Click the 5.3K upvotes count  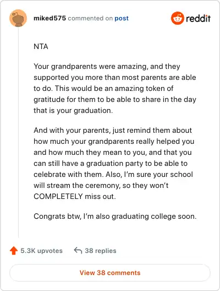41,251
